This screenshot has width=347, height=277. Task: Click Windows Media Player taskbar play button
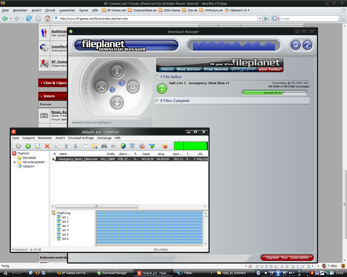click(x=278, y=273)
